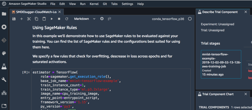Open the Tabs menu
252x110 pixels.
(x=114, y=4)
